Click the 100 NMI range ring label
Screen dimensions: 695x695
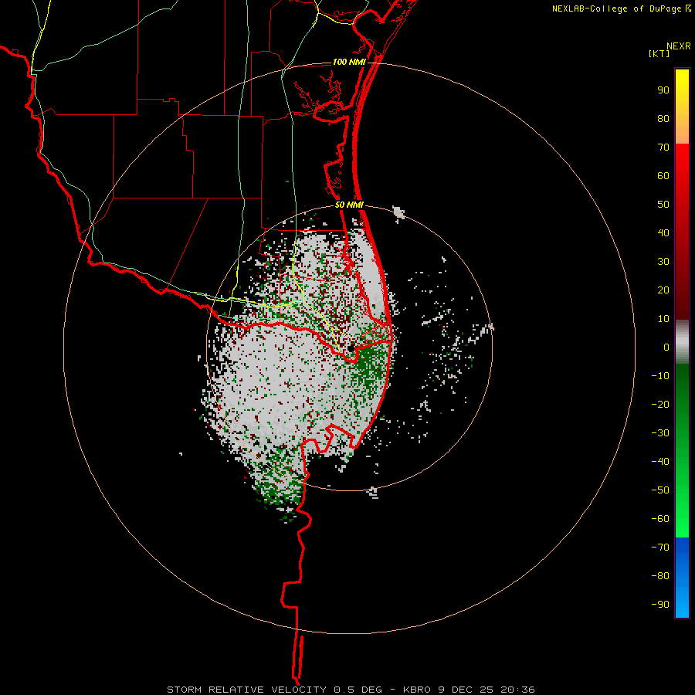[x=349, y=62]
